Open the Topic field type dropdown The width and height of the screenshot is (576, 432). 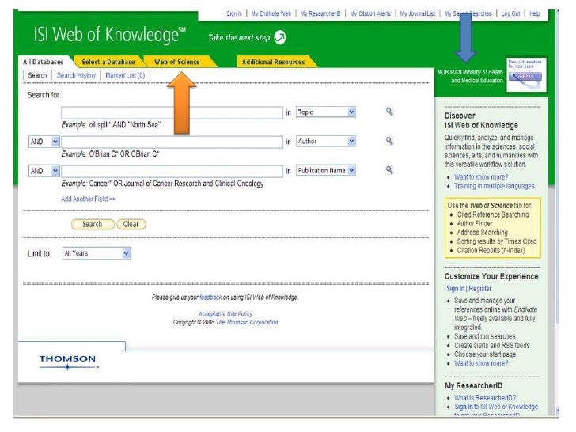pyautogui.click(x=326, y=112)
